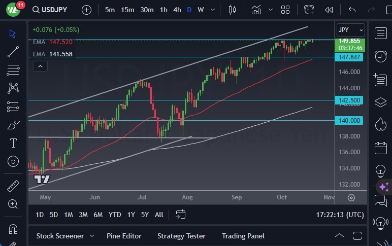Open the go to date calendar
Viewport: 392px width, 246px height.
pyautogui.click(x=181, y=215)
